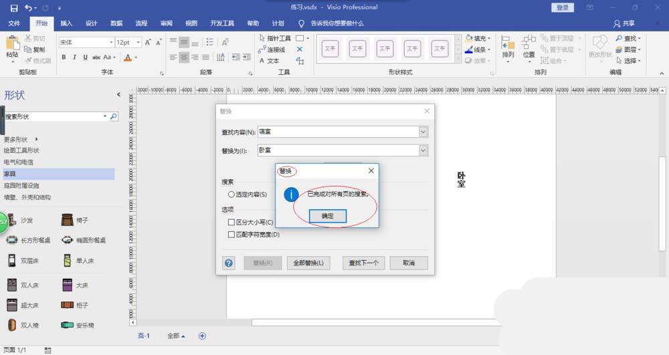Click the Save icon in title bar
The image size is (669, 355).
point(14,7)
